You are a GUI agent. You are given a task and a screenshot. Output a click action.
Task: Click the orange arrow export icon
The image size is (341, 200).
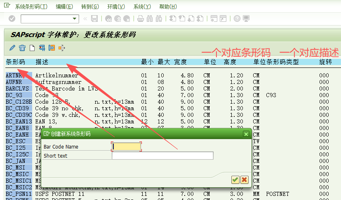(x=62, y=48)
